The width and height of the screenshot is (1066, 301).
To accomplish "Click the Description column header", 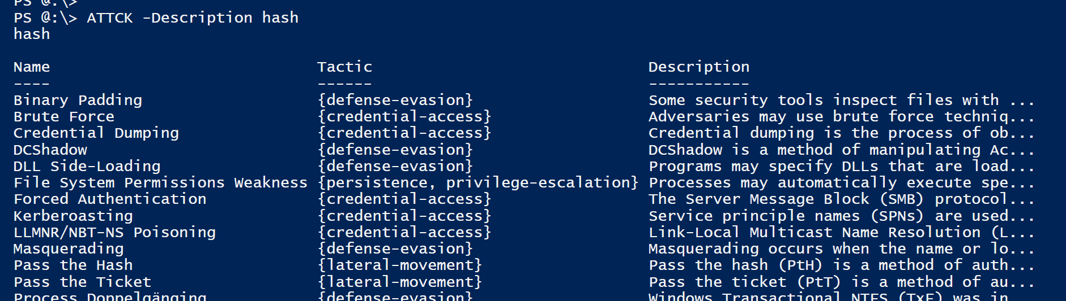I will 699,67.
